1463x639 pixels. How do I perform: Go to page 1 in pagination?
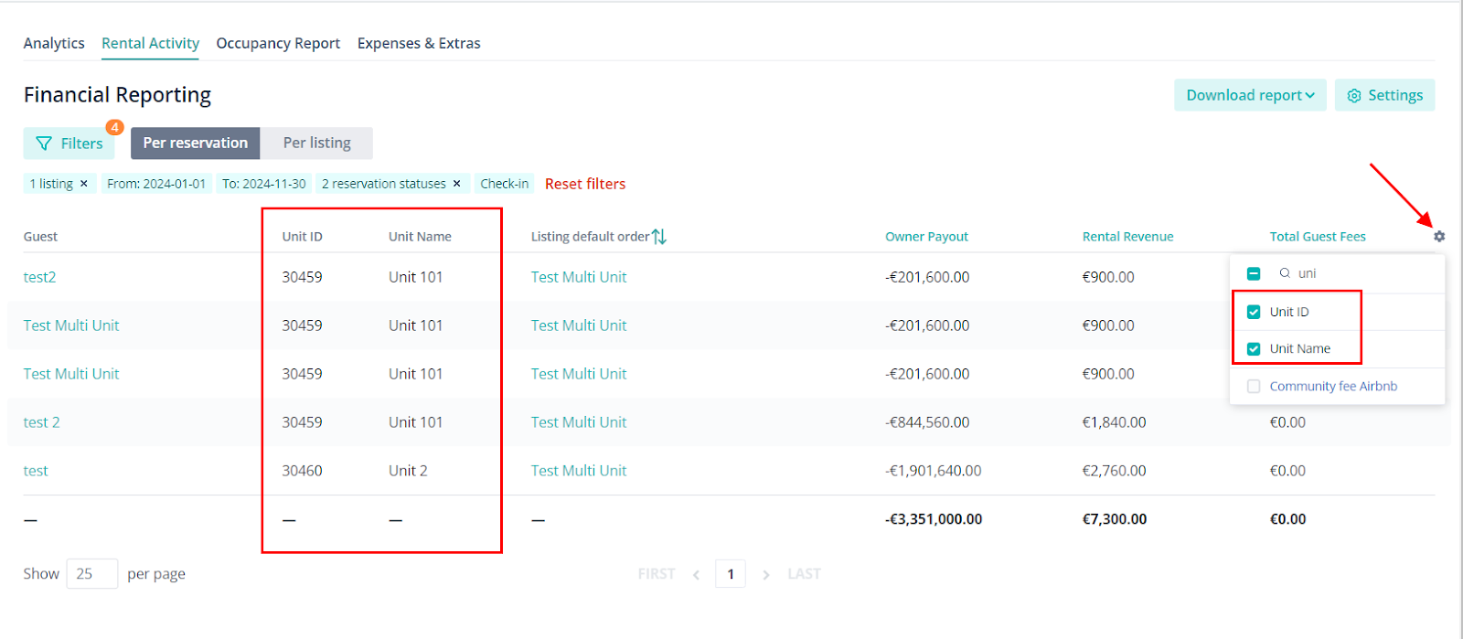click(x=731, y=574)
